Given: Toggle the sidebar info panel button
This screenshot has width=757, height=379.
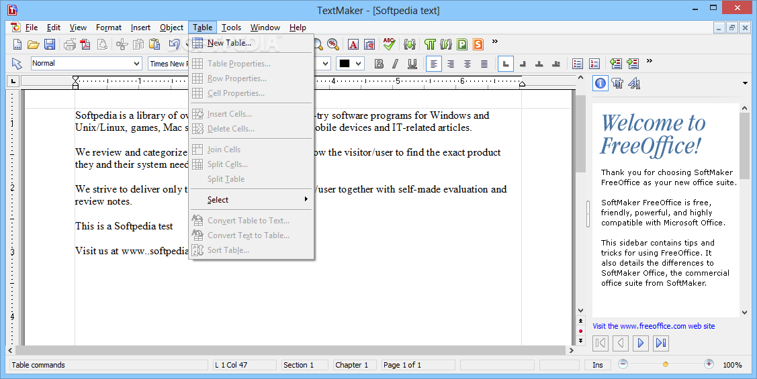Looking at the screenshot, I should (x=600, y=83).
